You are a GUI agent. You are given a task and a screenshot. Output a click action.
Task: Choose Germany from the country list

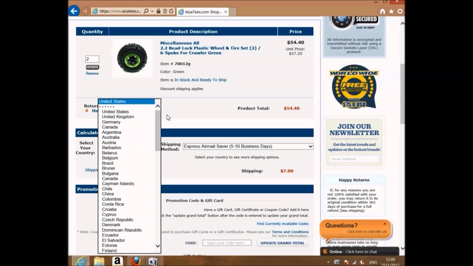point(111,122)
